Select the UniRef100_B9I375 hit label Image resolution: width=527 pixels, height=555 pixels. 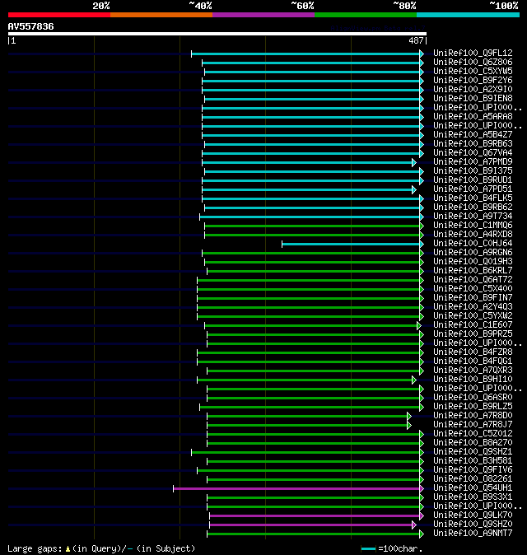pyautogui.click(x=473, y=171)
